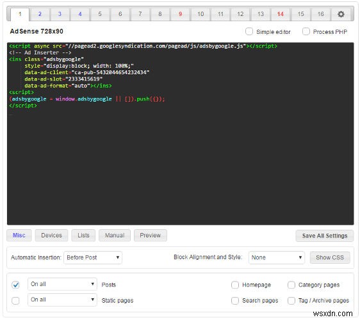Check the Category pages checkbox
The width and height of the screenshot is (360, 320).
click(291, 285)
